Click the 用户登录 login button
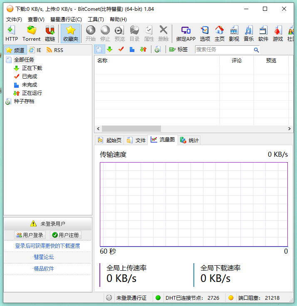 click(x=30, y=235)
